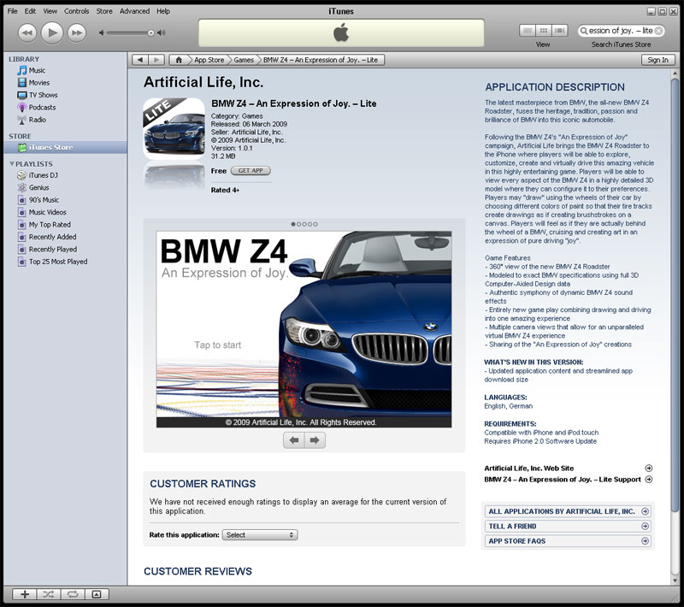The image size is (684, 607).
Task: Open the View menu
Action: coord(50,11)
